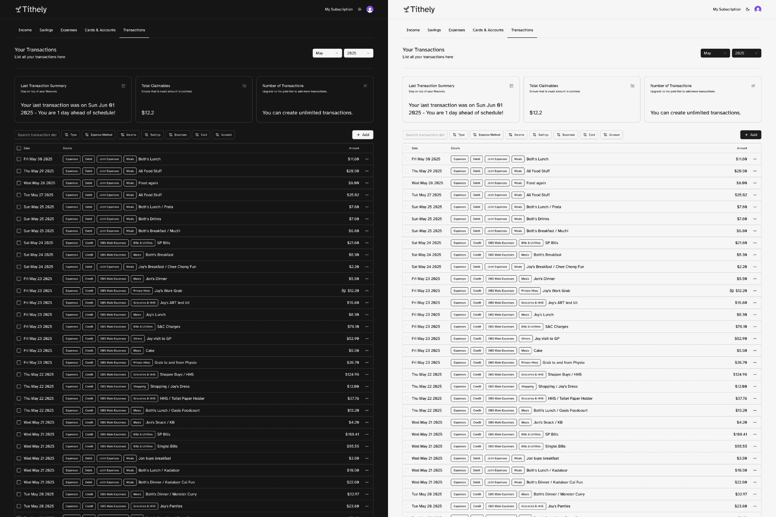Check the Both's Breakfast / Muchi row, dark view
This screenshot has height=517, width=776.
coord(19,231)
